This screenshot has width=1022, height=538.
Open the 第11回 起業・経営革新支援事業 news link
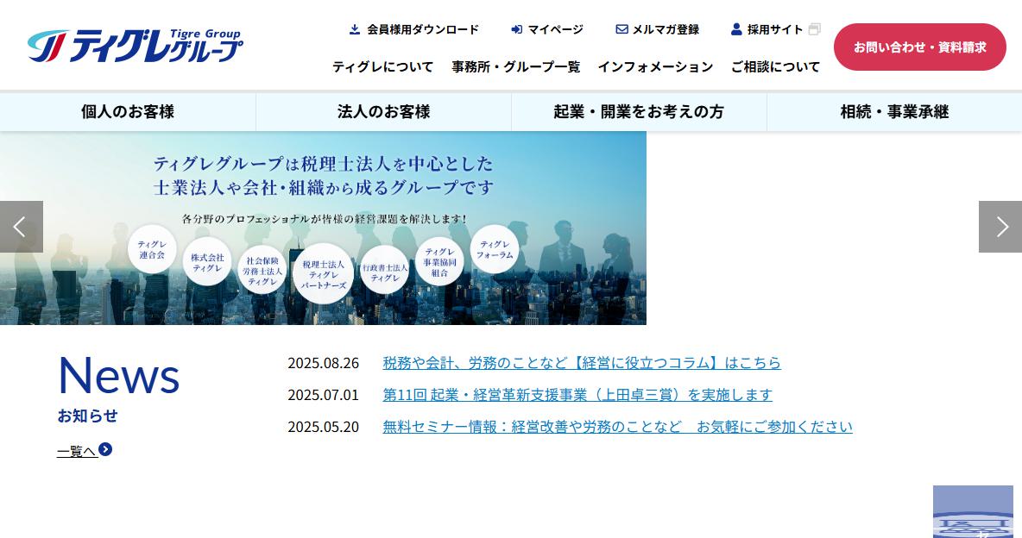click(x=577, y=395)
